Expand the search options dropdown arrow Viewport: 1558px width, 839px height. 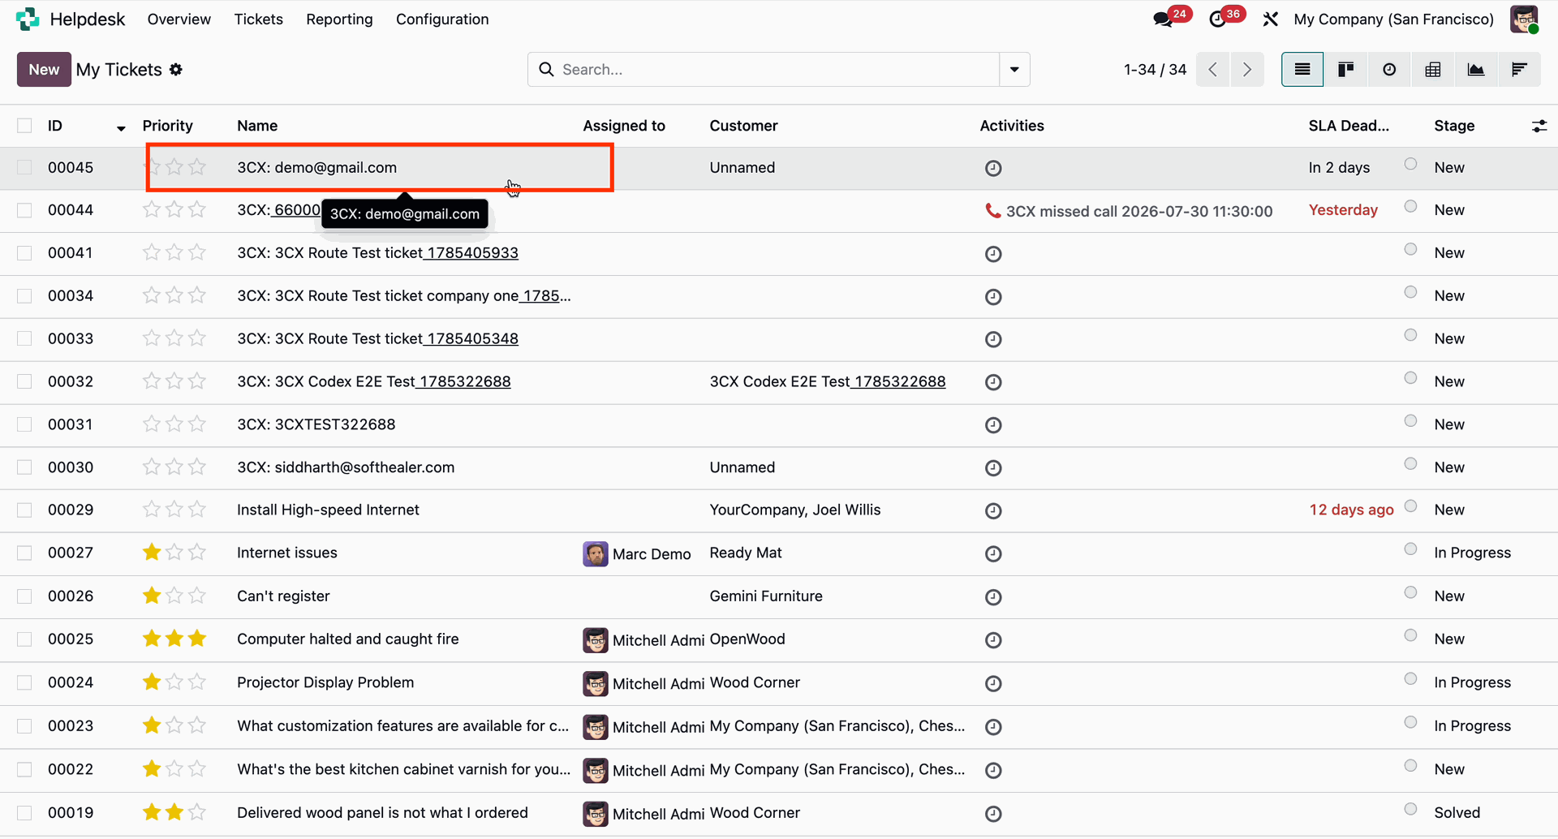point(1014,70)
